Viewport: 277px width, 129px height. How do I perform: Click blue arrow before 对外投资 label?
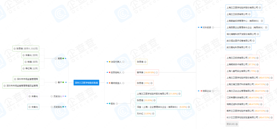tap(199, 27)
